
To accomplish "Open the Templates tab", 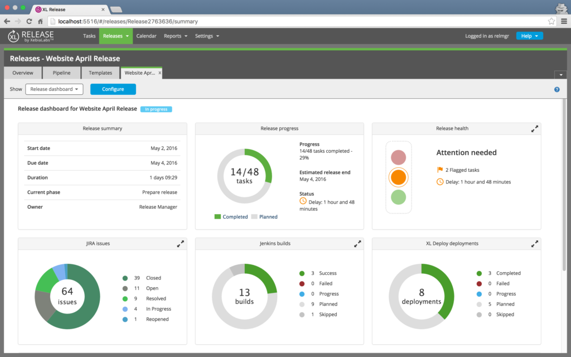I will coord(100,73).
